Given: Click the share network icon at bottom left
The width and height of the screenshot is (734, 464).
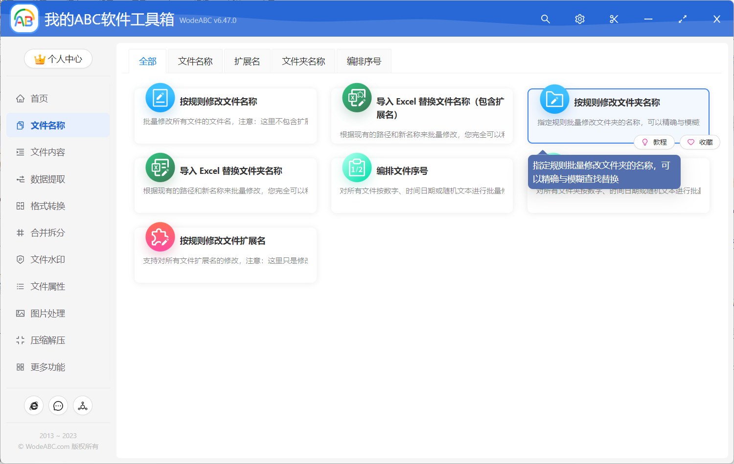Looking at the screenshot, I should (83, 405).
